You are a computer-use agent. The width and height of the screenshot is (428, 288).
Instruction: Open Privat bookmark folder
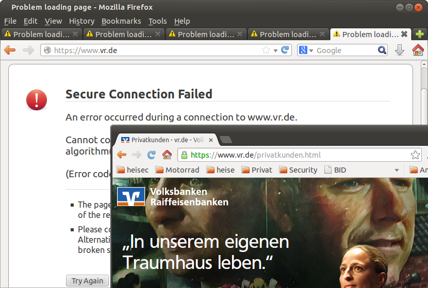point(257,170)
